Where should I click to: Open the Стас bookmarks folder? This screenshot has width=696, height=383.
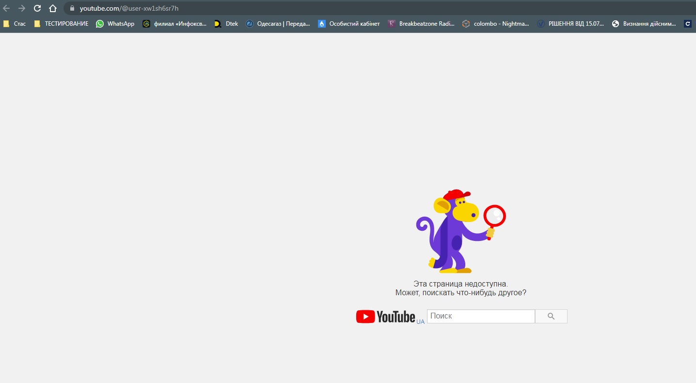15,24
